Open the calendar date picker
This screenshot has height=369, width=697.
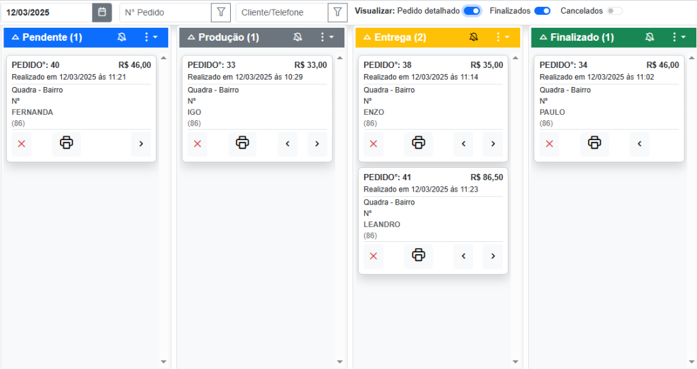coord(101,12)
